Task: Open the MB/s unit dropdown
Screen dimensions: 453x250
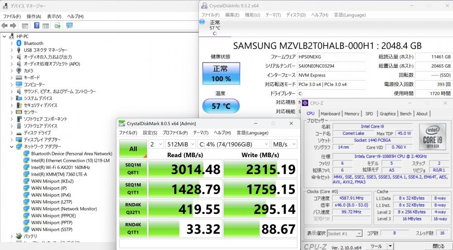Action: point(284,144)
